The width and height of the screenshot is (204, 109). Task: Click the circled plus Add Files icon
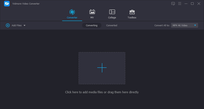click(x=8, y=25)
